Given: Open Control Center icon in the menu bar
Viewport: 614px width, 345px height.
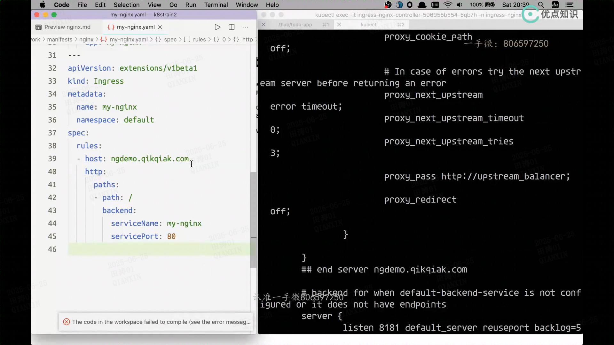Looking at the screenshot, I should [570, 5].
